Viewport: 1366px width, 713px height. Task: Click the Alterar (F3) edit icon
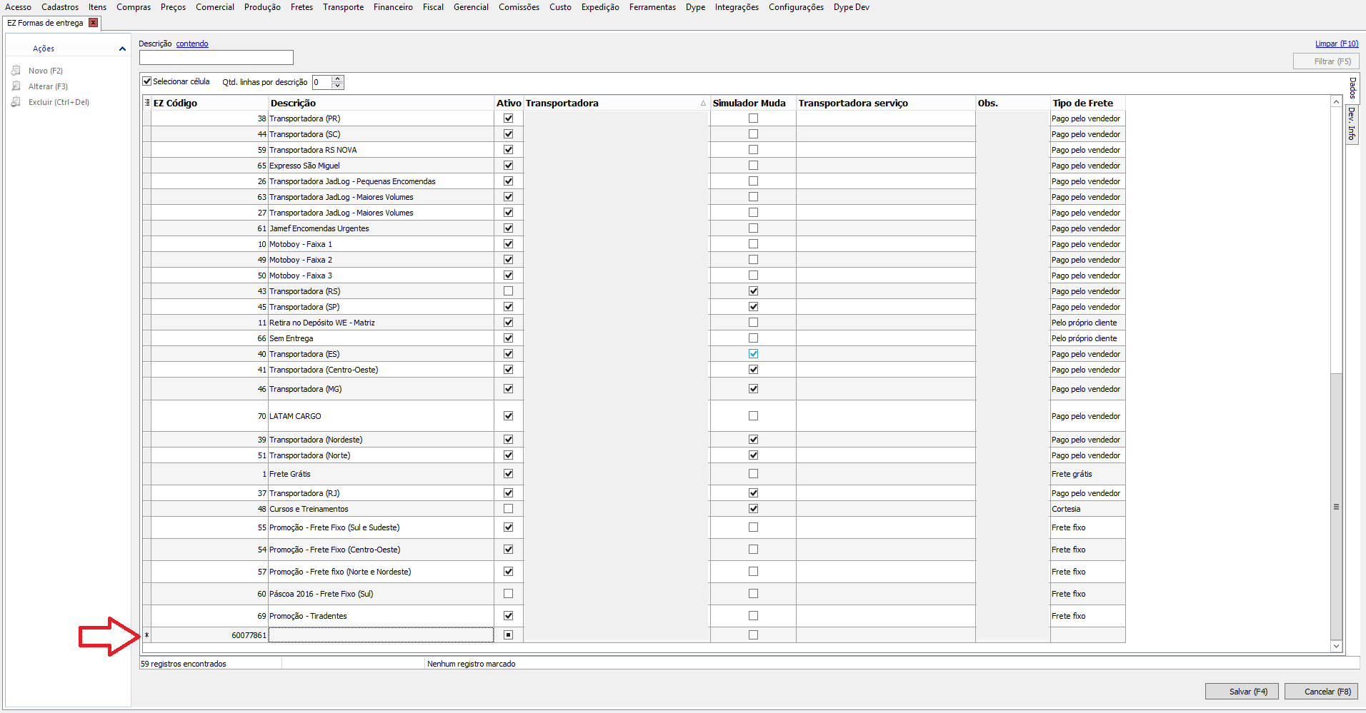tap(16, 86)
